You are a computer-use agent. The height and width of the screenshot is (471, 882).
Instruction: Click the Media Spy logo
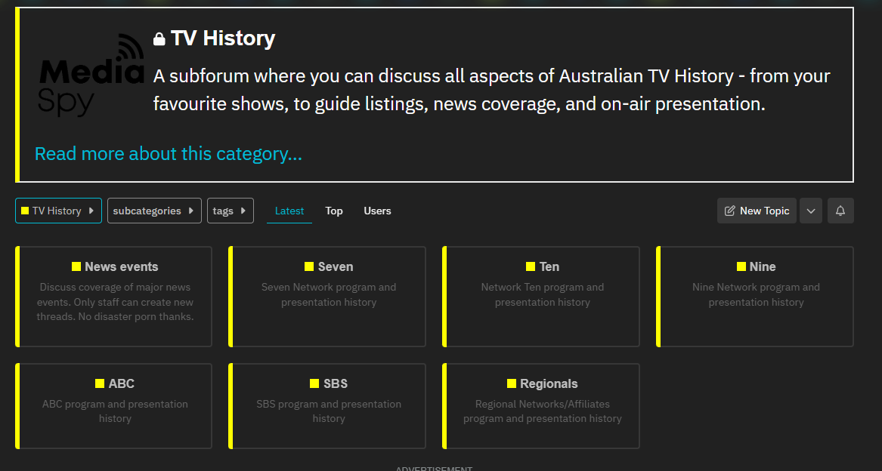[x=91, y=75]
